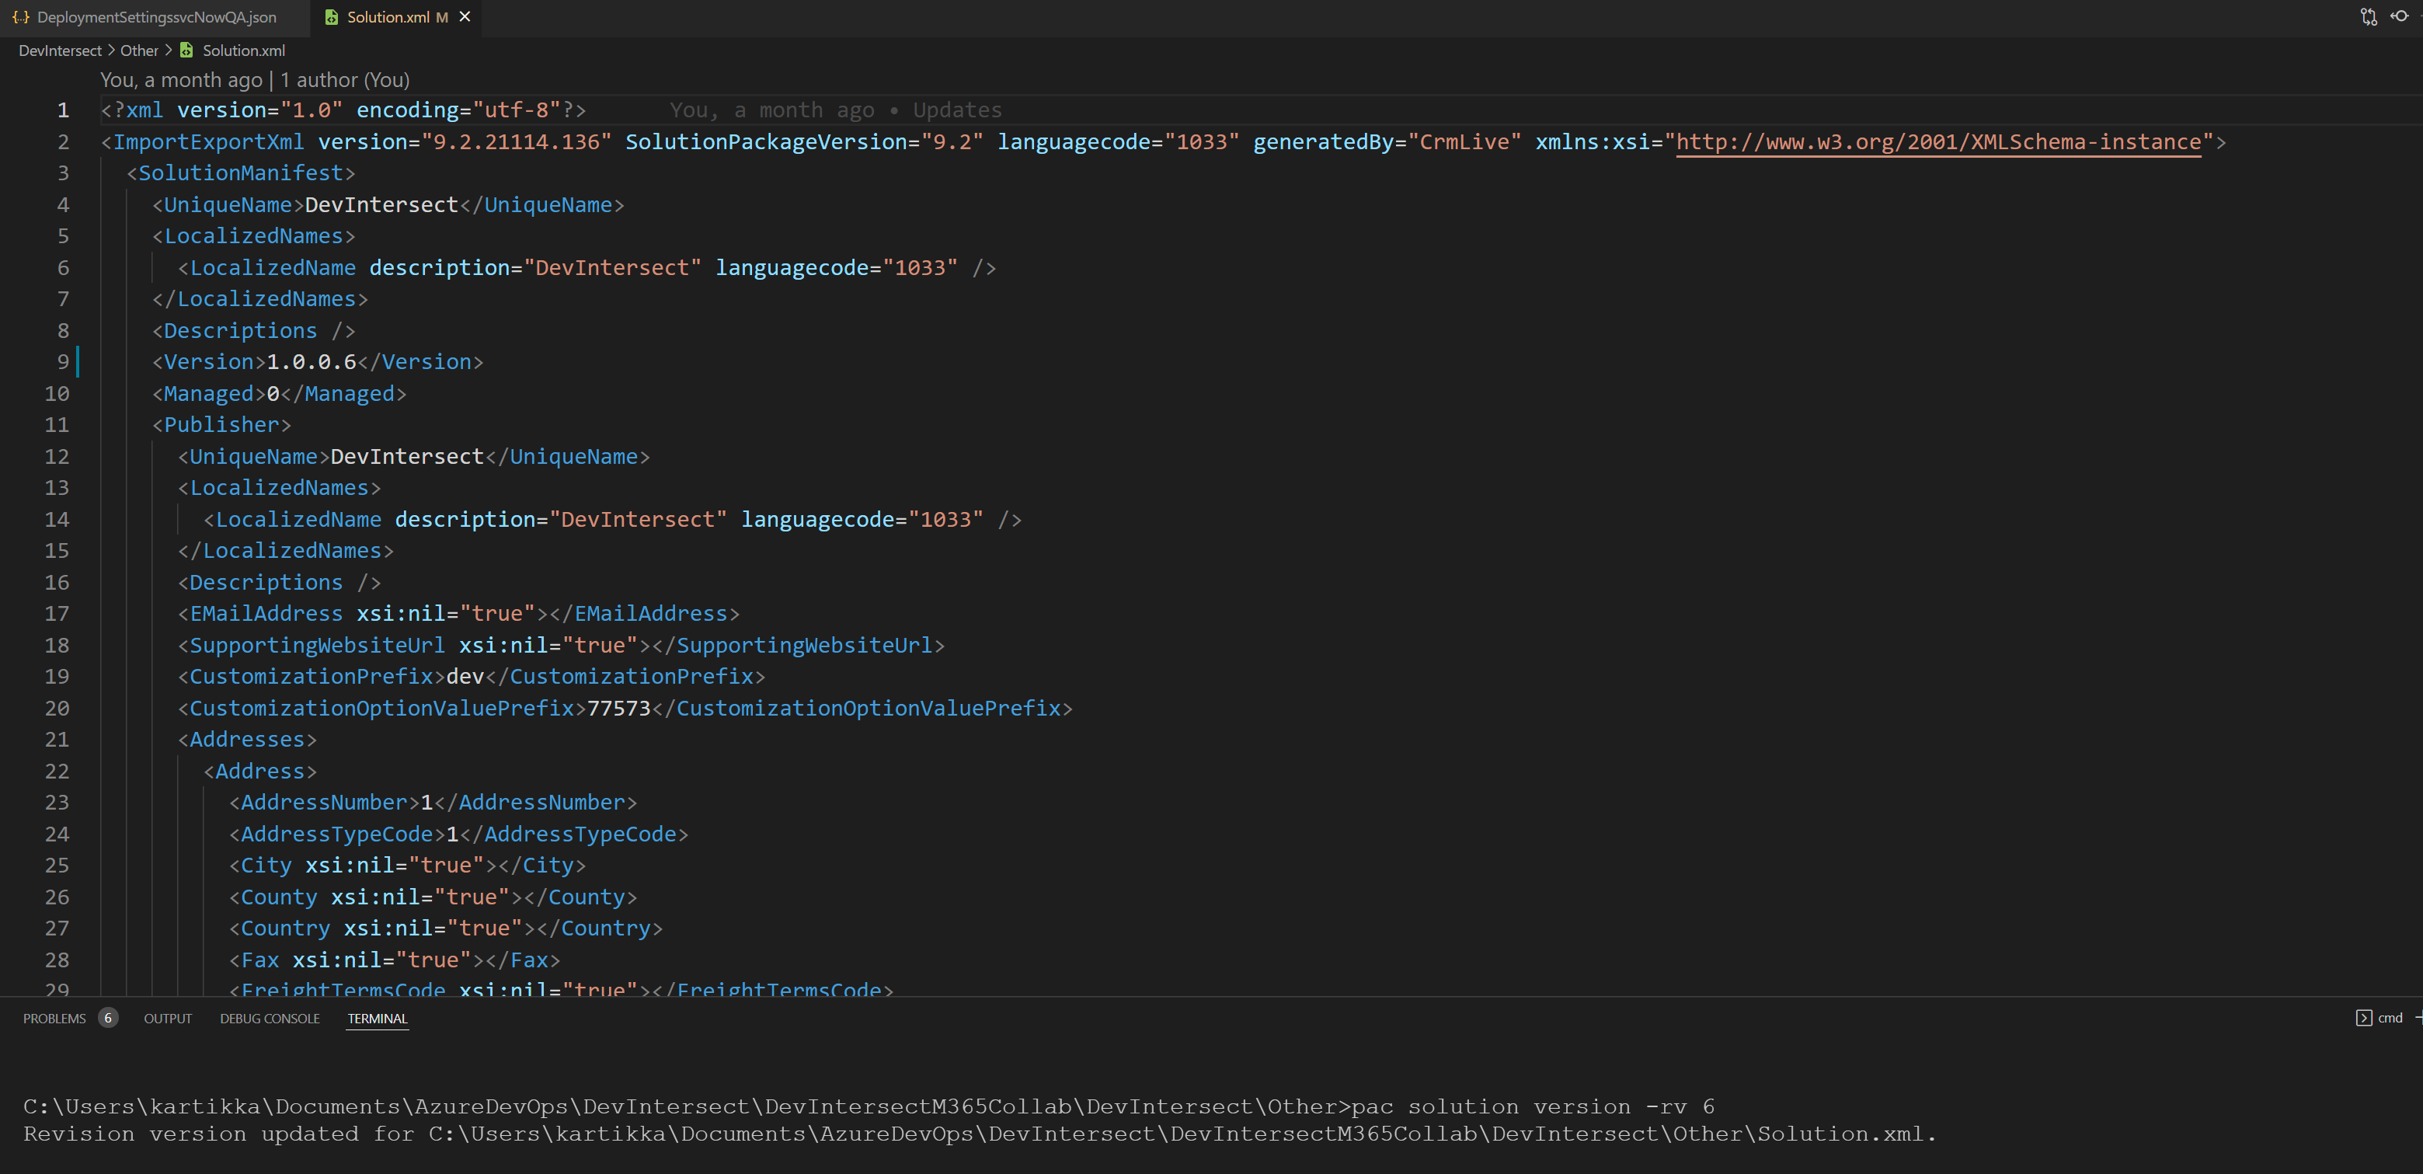Open the XMLSchema-instance URL link
Viewport: 2423px width, 1174px height.
[x=1937, y=142]
